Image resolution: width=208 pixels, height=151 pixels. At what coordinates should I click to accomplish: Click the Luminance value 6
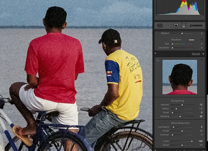pyautogui.click(x=202, y=127)
